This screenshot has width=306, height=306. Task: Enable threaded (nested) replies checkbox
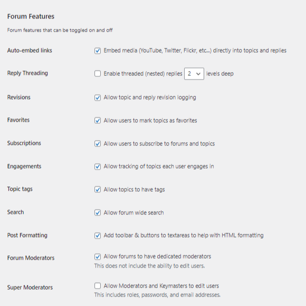98,74
